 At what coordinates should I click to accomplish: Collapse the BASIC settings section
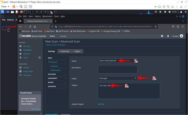coord(57,58)
